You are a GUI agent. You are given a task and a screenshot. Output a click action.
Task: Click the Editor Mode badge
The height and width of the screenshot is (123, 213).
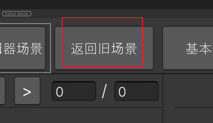tap(17, 14)
